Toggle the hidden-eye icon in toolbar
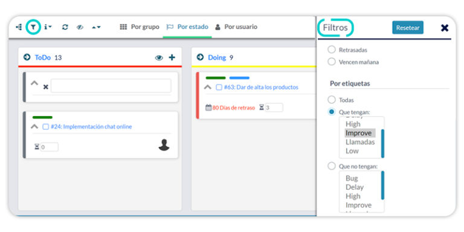Image resolution: width=464 pixels, height=232 pixels. tap(80, 27)
